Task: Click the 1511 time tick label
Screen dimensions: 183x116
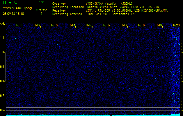Action: (19, 26)
